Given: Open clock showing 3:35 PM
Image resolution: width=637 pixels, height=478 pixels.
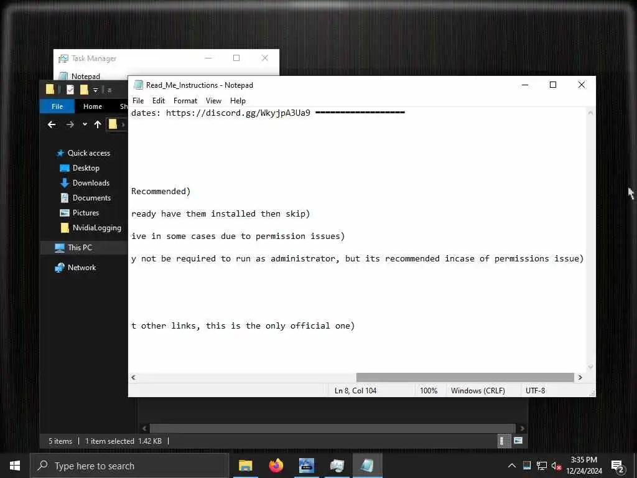Looking at the screenshot, I should click(x=584, y=466).
